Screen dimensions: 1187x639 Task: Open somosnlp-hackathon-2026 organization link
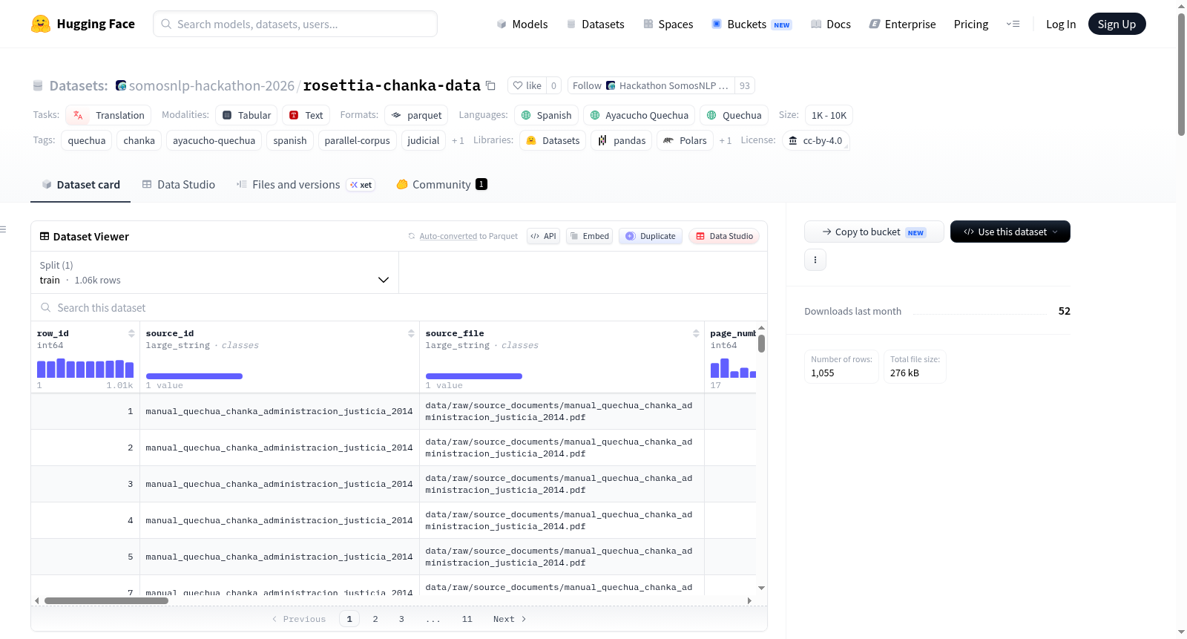pyautogui.click(x=211, y=85)
